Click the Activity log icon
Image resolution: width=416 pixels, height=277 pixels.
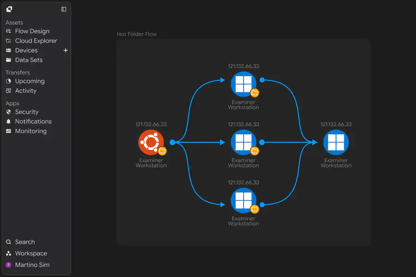click(8, 90)
